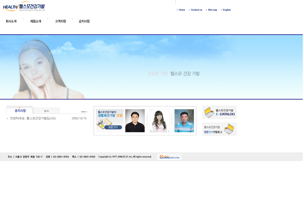
Task: Open the Site map link
Action: pyautogui.click(x=213, y=10)
